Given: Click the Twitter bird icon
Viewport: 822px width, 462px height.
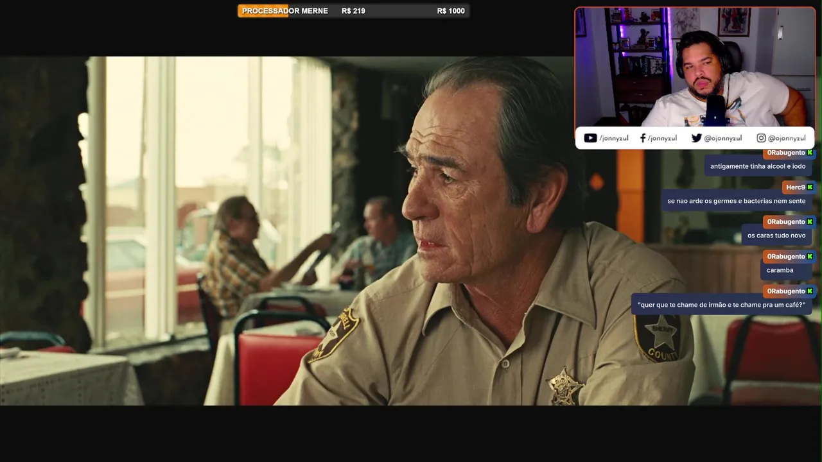Looking at the screenshot, I should tap(696, 138).
